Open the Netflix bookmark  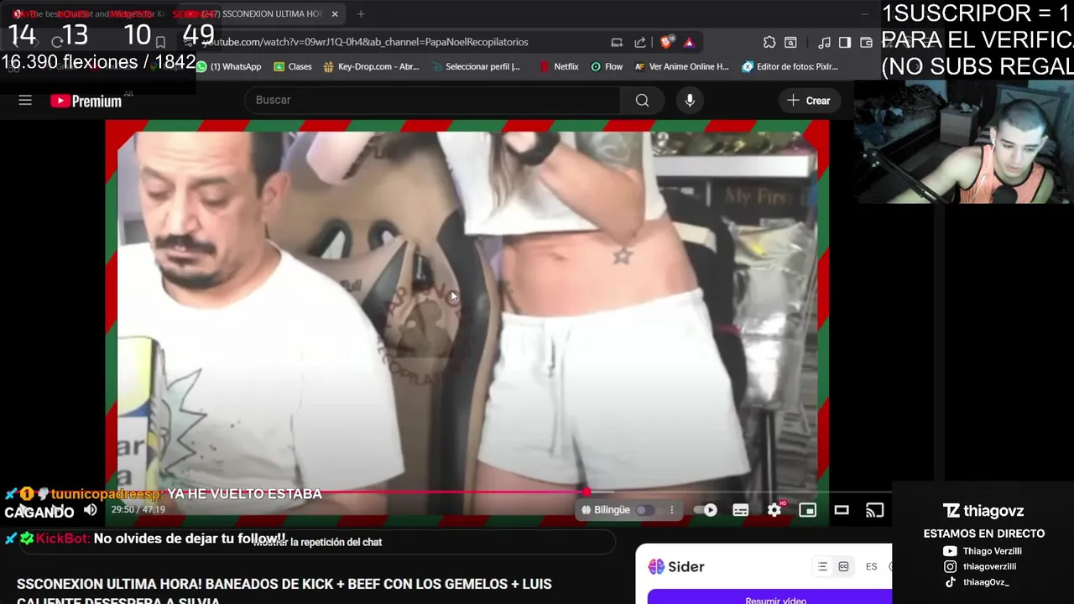click(x=559, y=66)
